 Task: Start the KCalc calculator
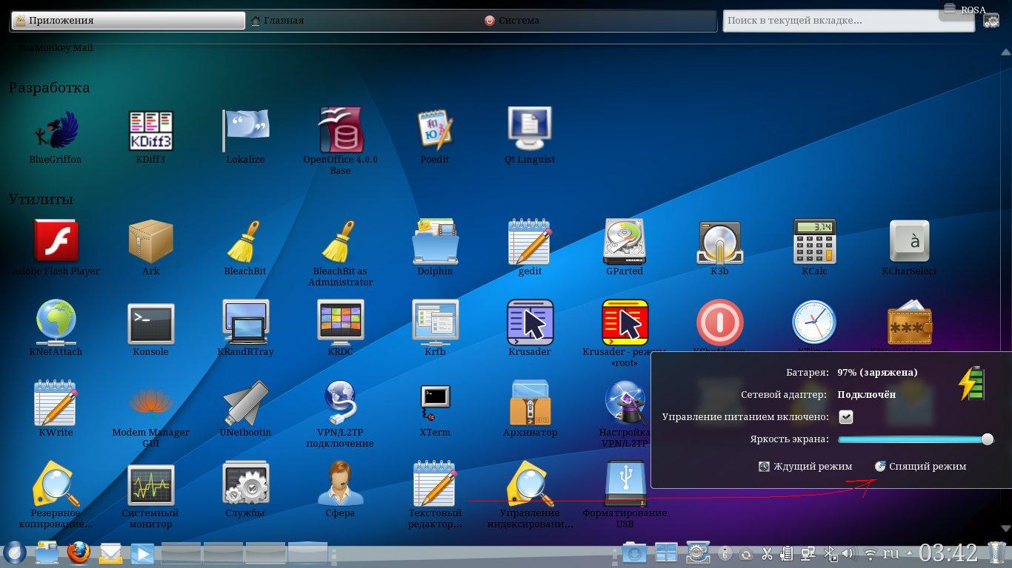(813, 243)
